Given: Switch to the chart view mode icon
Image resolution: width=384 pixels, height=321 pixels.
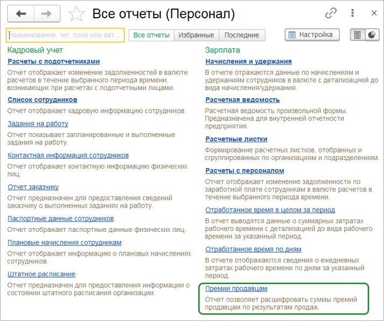Looking at the screenshot, I should point(372,35).
